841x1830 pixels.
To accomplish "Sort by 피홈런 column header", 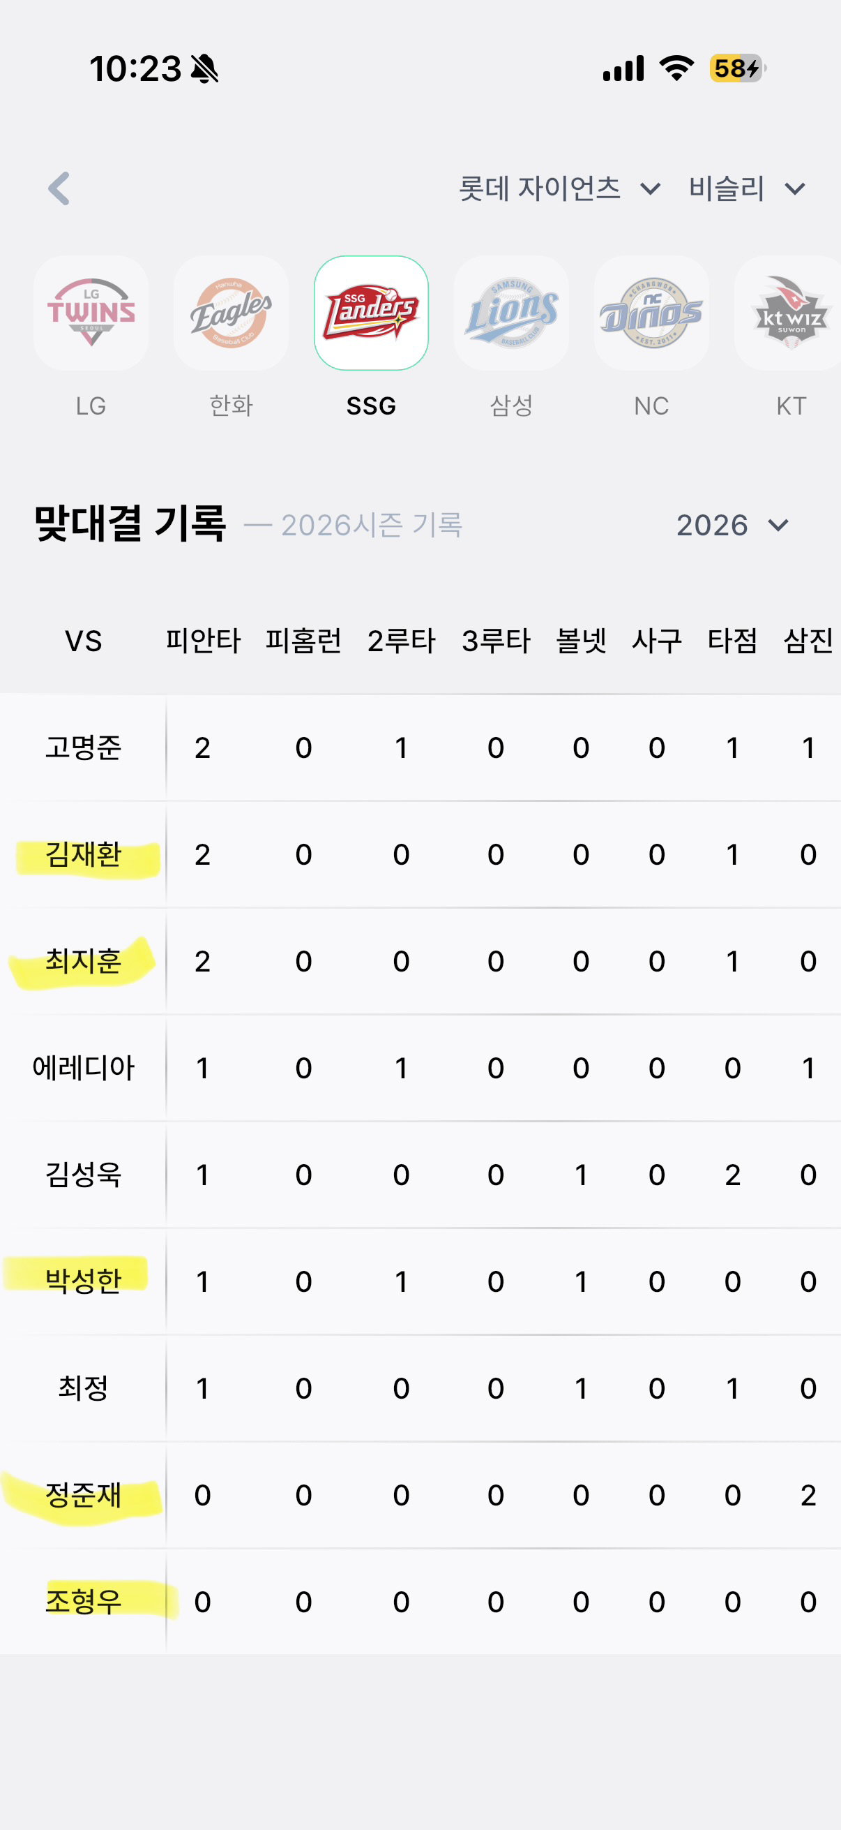I will point(303,641).
